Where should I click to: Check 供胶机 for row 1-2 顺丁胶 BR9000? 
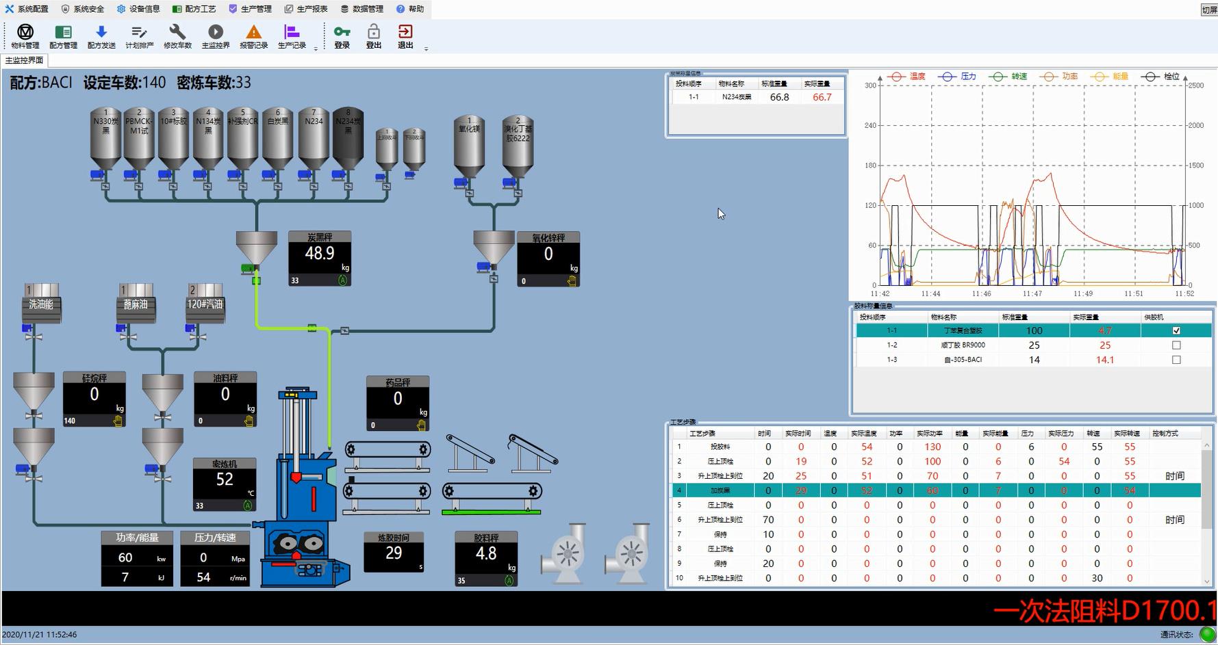(x=1176, y=345)
